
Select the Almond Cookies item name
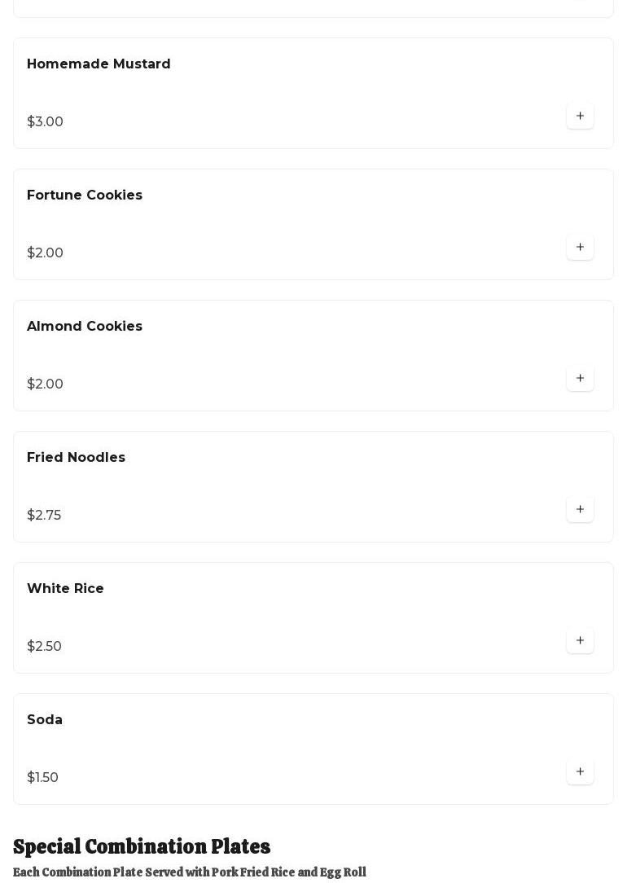click(x=85, y=326)
